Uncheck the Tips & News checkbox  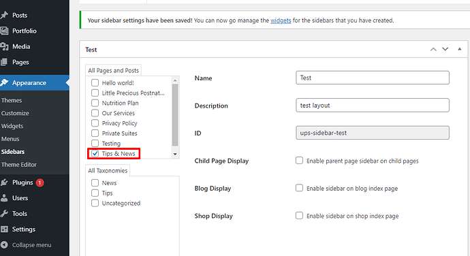(95, 153)
